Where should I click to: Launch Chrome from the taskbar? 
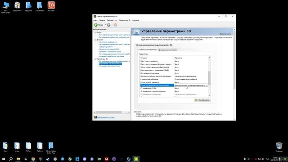pyautogui.click(x=33, y=159)
